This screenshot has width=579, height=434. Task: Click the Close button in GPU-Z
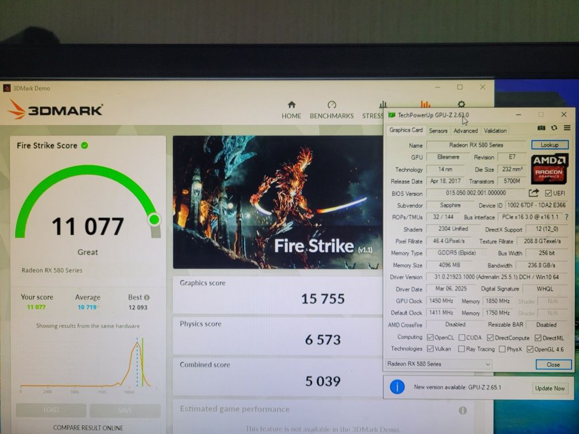[x=554, y=365]
